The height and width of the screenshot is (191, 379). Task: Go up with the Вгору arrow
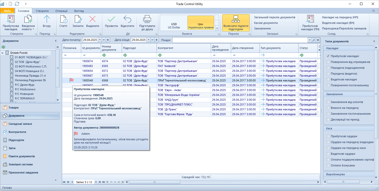click(x=47, y=22)
